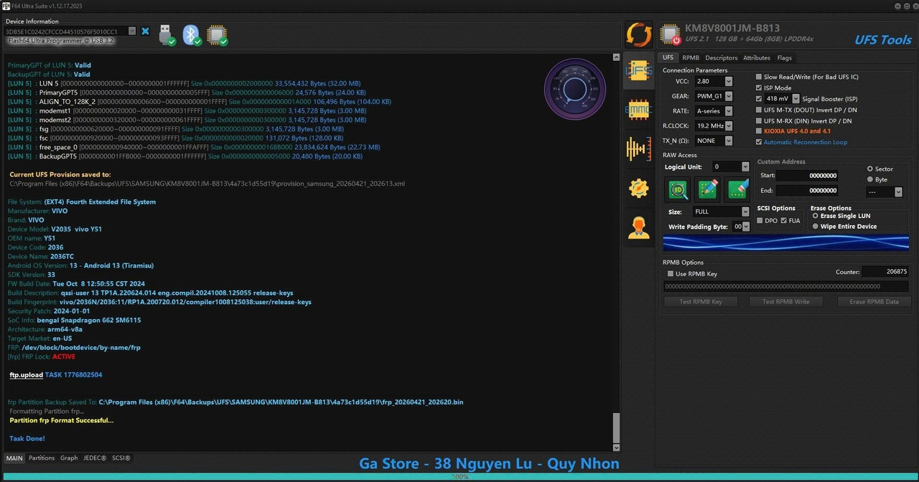Open the 418 mV signal booster dropdown
Image resolution: width=919 pixels, height=482 pixels.
[x=796, y=98]
